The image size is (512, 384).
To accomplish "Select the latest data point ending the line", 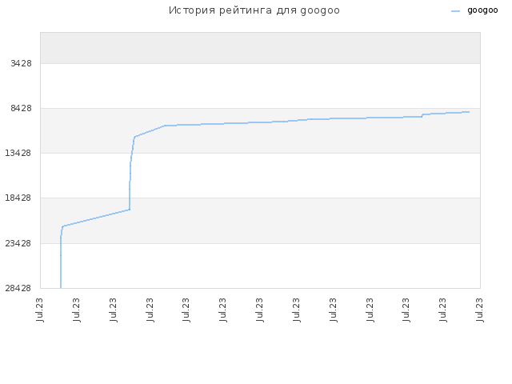I will tap(469, 112).
